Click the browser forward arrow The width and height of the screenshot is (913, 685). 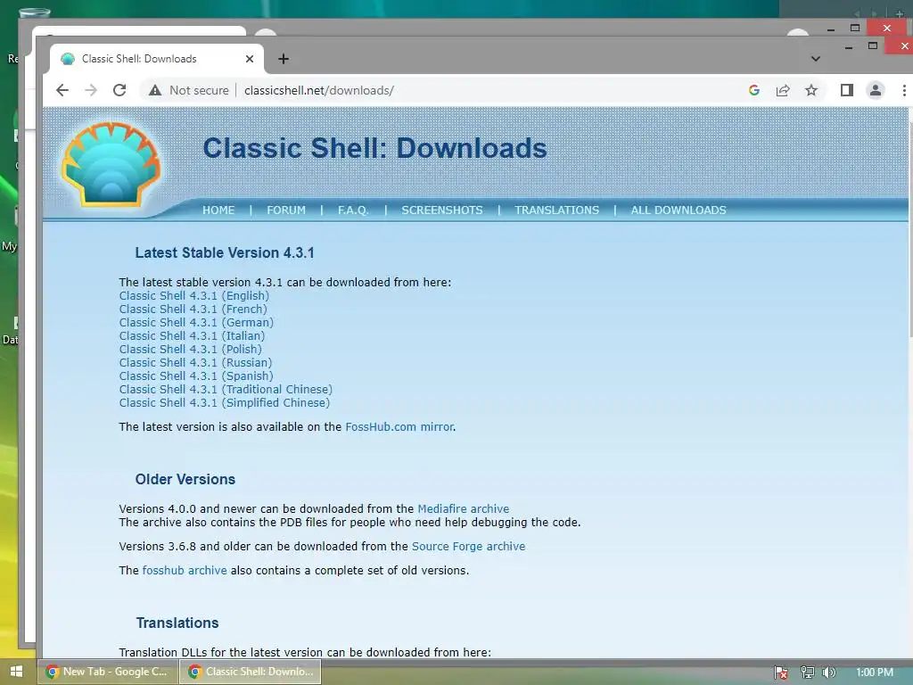(91, 90)
